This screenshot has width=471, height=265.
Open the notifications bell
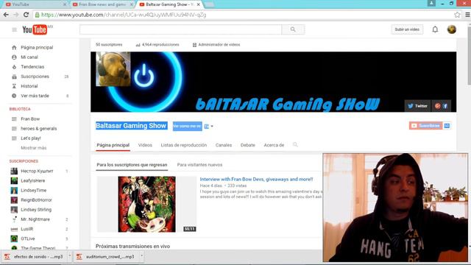[435, 29]
